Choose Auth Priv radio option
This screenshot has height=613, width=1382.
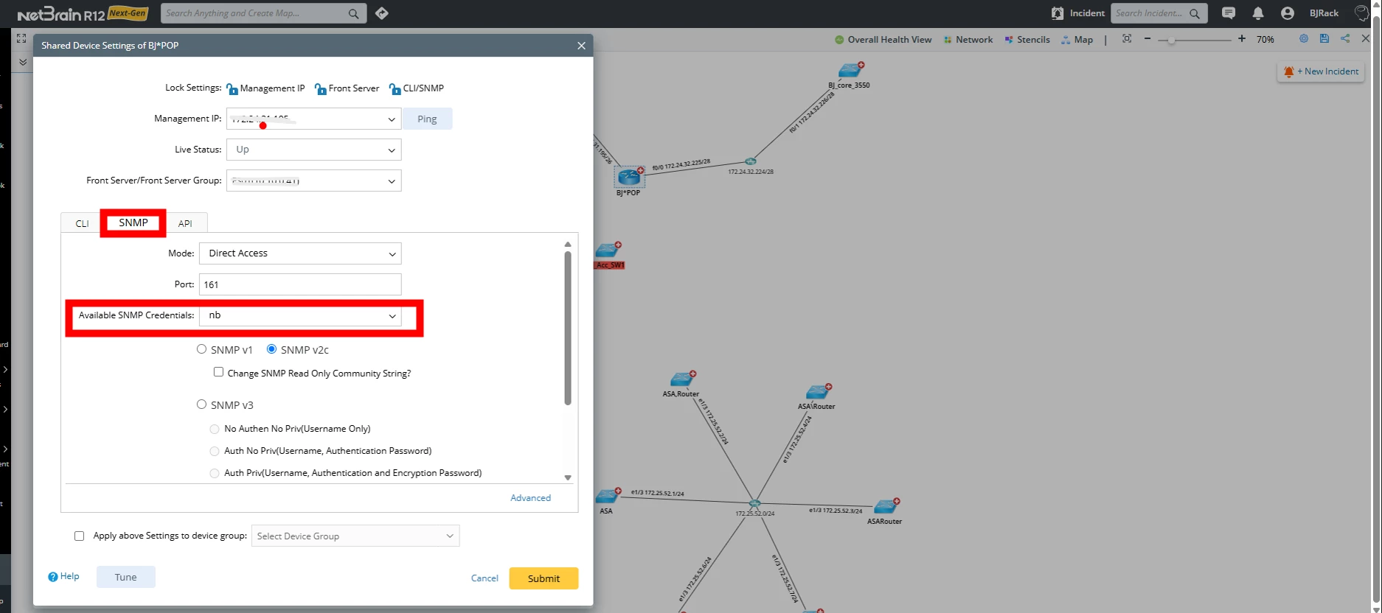point(215,473)
